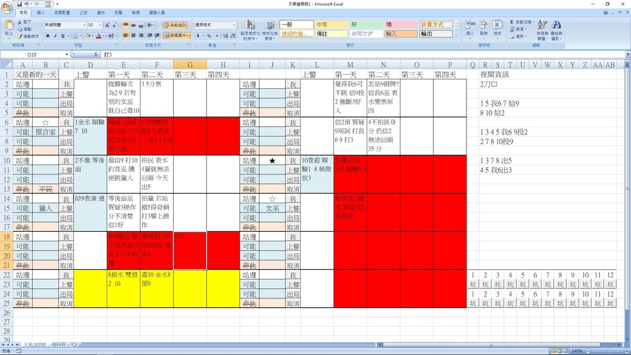
Task: Click the Delete cells (刪除) icon
Action: tap(484, 25)
